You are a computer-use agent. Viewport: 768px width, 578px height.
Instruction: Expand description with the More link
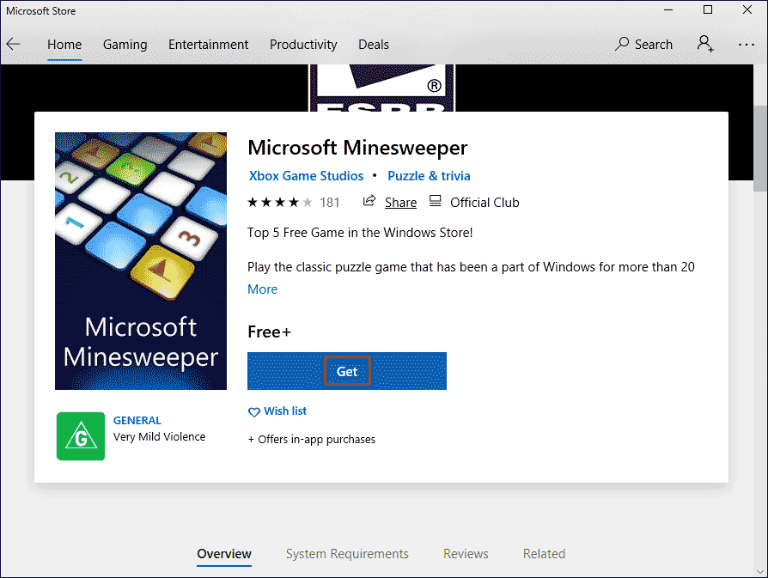click(262, 289)
